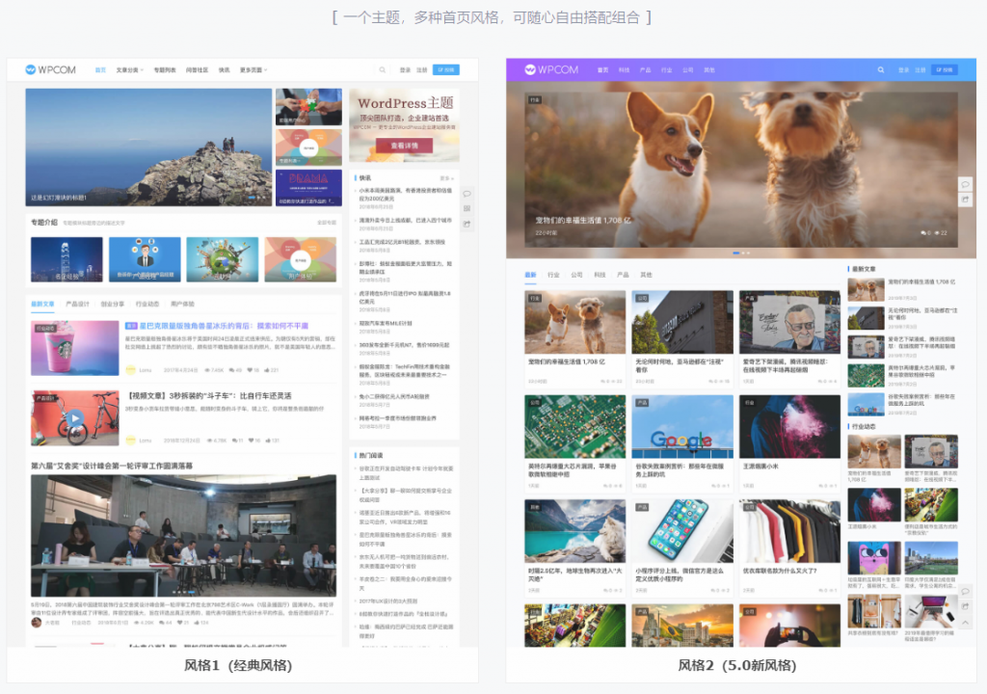987x694 pixels.
Task: Click the WPCOM logo in Style 1 preview
Action: (50, 70)
